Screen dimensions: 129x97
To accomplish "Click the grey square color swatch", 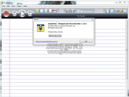I will pos(78,11).
